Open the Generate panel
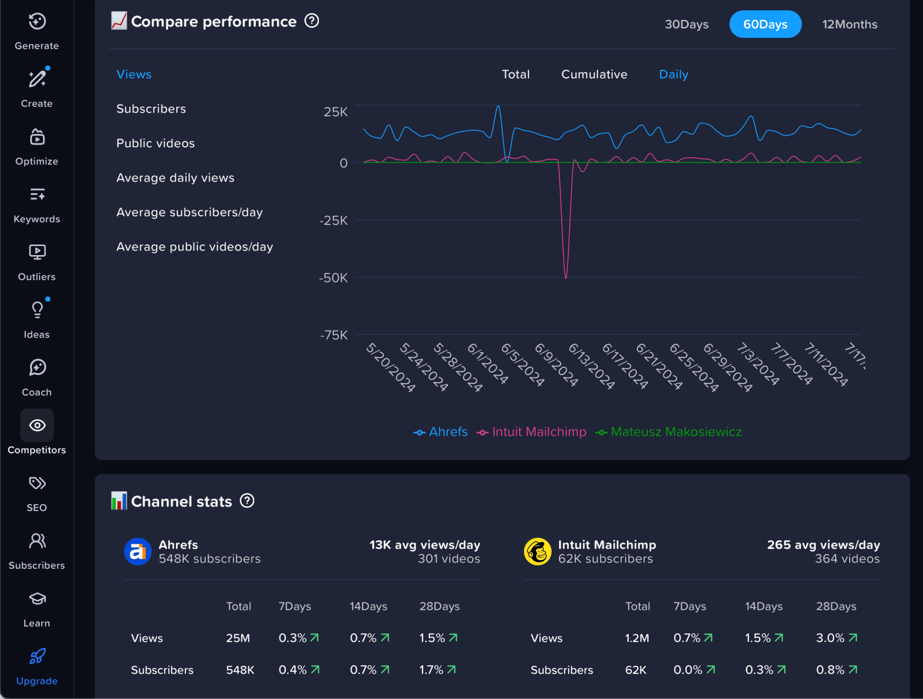The image size is (923, 699). pos(37,30)
